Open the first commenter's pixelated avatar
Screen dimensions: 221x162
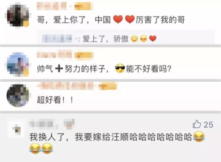click(x=17, y=16)
